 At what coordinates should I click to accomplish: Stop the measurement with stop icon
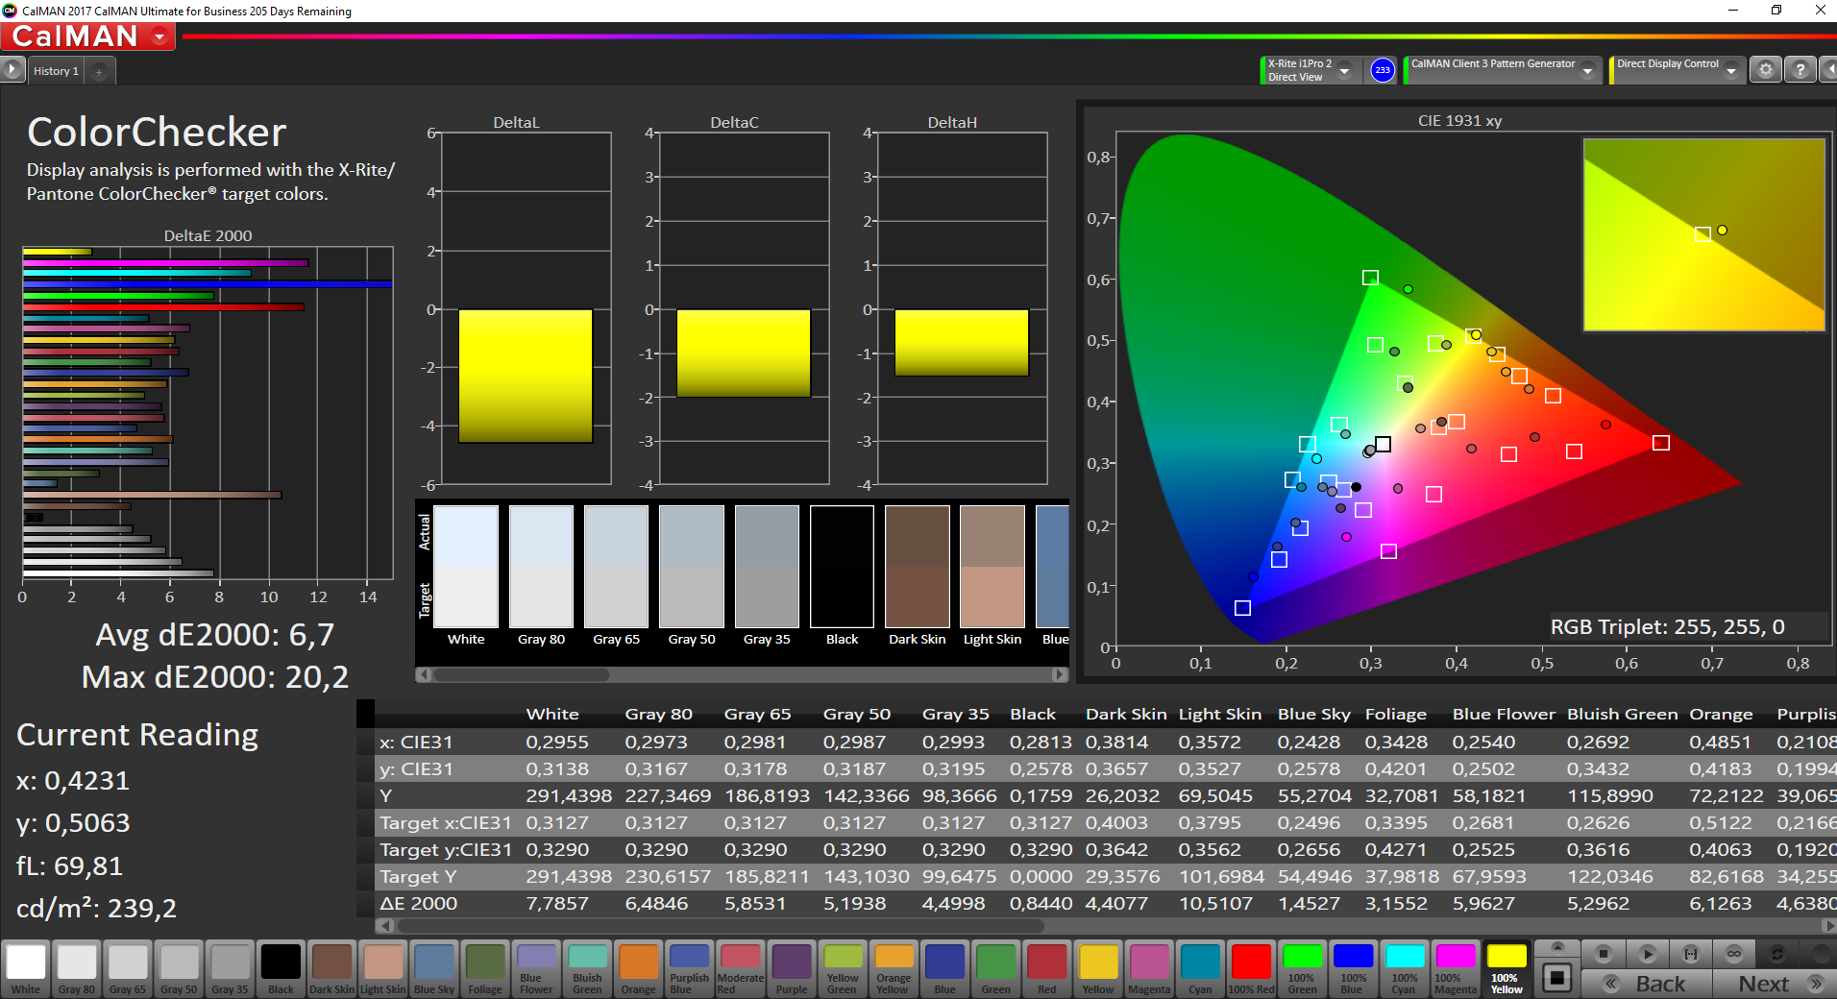point(1603,954)
